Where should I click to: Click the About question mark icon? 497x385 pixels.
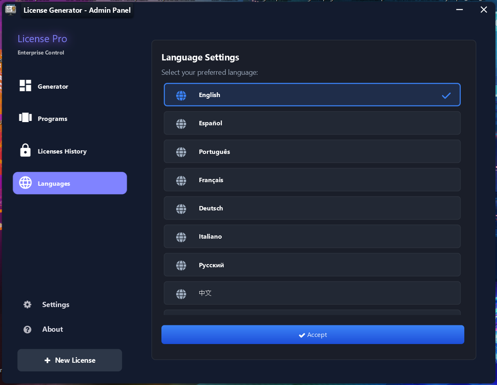(x=28, y=329)
